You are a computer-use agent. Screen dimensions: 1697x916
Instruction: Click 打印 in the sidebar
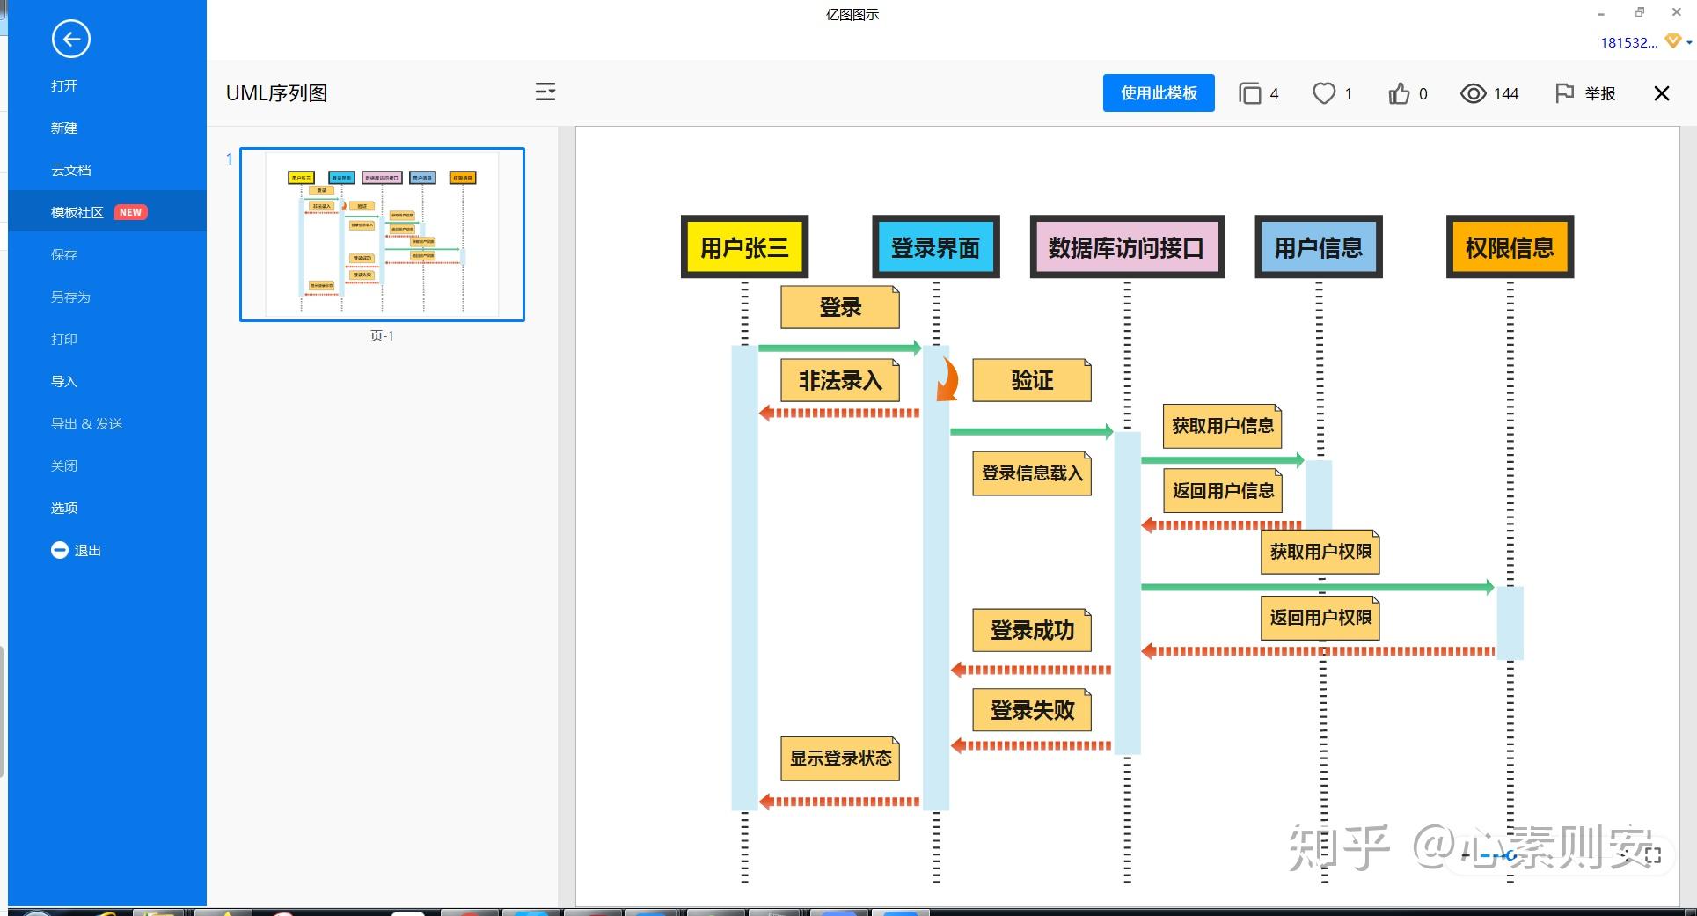click(x=64, y=339)
